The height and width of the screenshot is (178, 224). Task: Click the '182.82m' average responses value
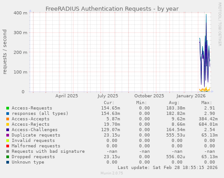[x=175, y=114]
